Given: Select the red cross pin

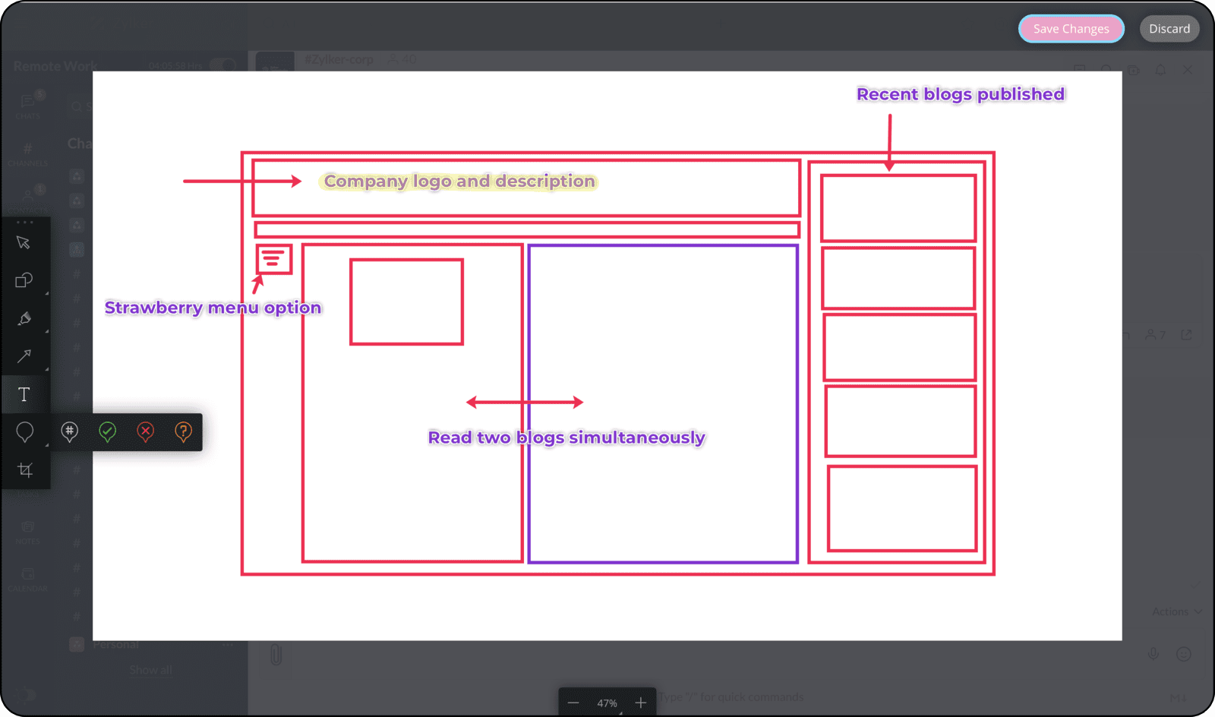Looking at the screenshot, I should pos(145,431).
